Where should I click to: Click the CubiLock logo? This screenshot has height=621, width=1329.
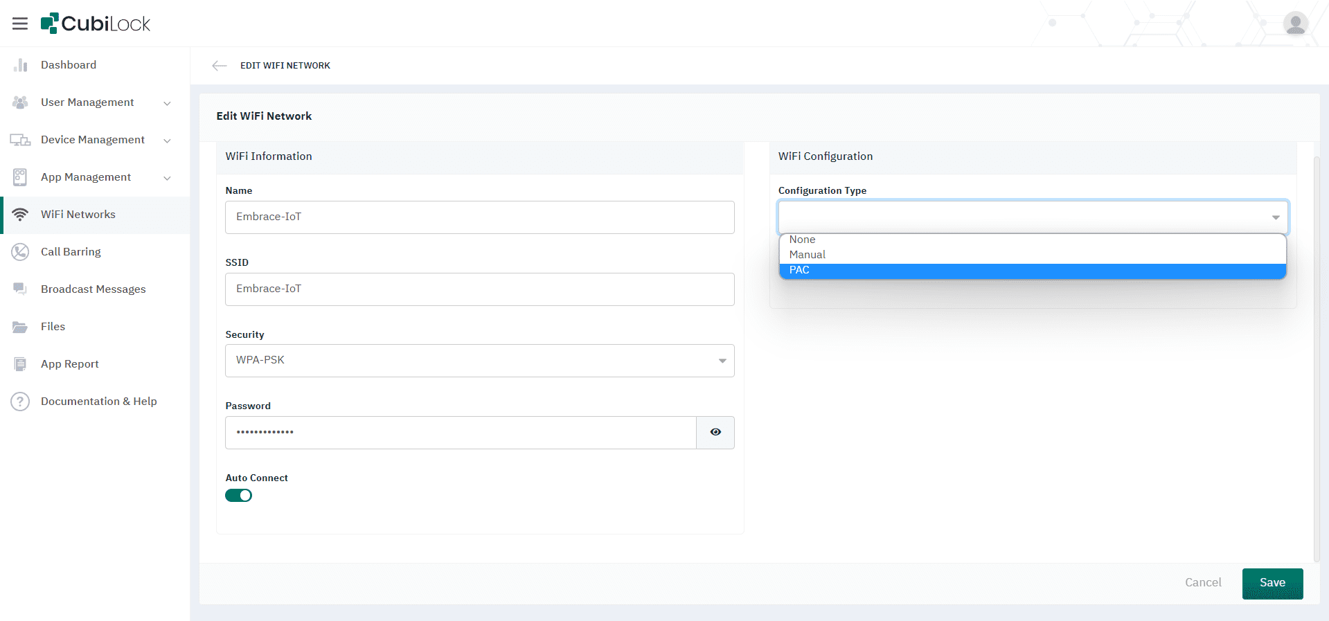tap(96, 24)
